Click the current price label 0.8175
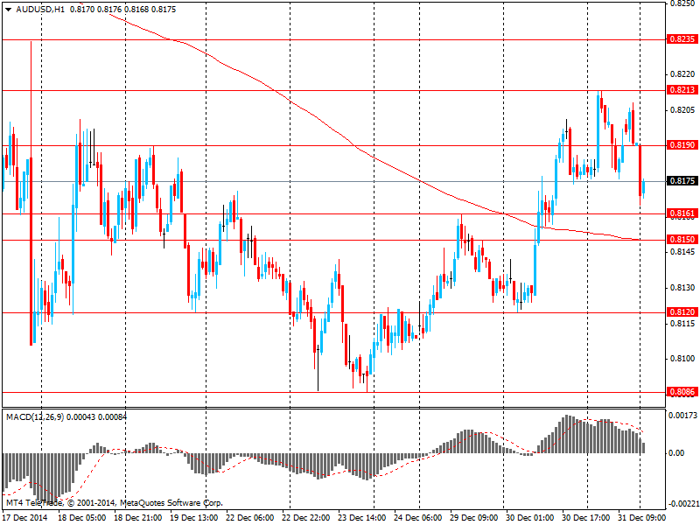This screenshot has height=525, width=700. click(682, 181)
